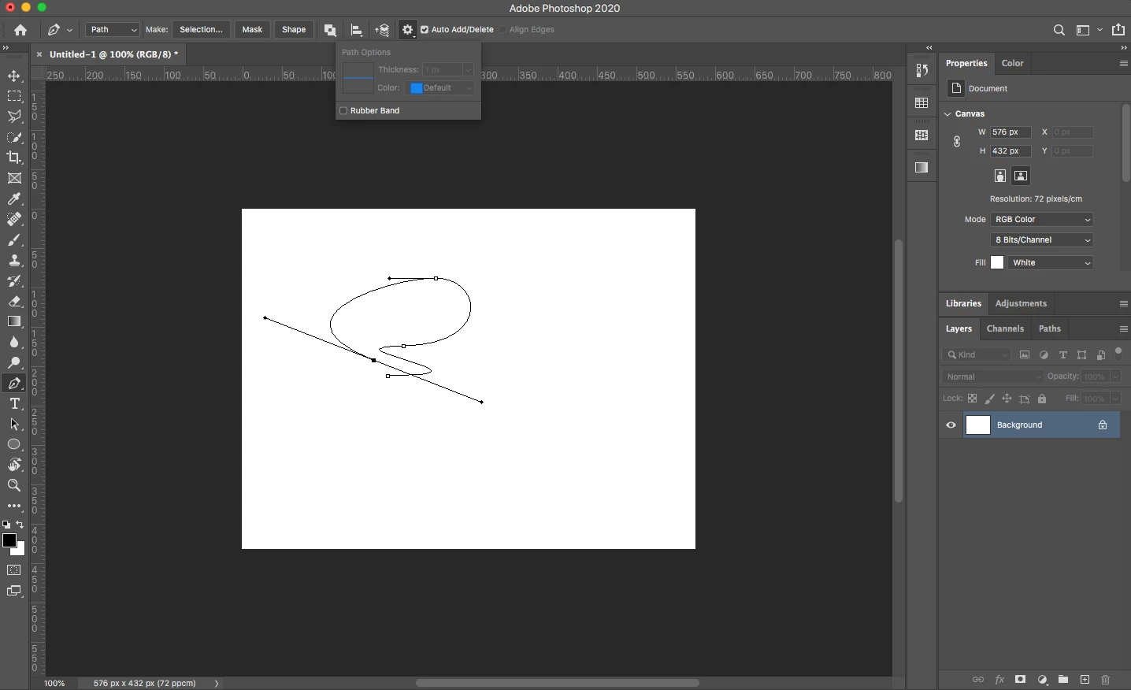Open the Search magnifier icon
The width and height of the screenshot is (1131, 690).
[x=1059, y=30]
